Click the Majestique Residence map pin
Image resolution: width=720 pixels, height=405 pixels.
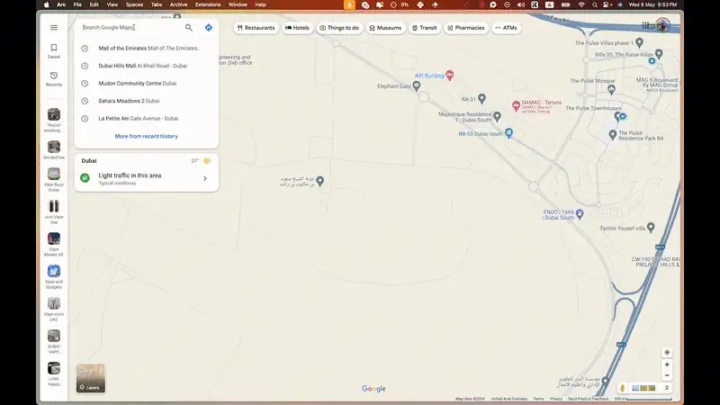coord(497,117)
